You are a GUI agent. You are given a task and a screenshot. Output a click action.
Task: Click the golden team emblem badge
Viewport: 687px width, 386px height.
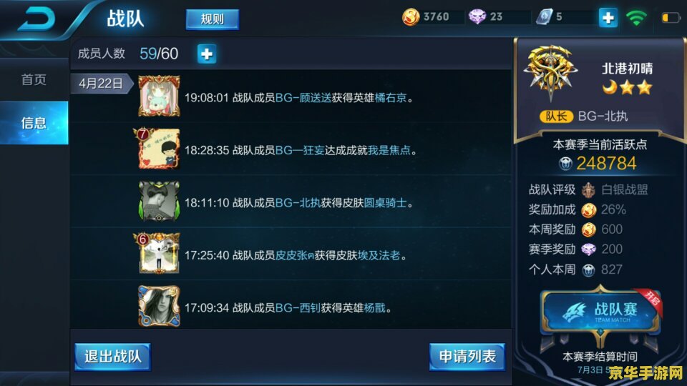pos(551,71)
